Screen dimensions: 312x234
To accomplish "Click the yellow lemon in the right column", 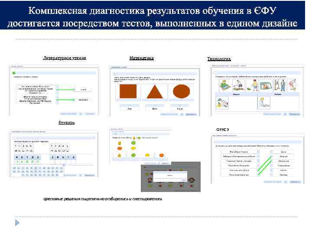I will click(x=133, y=148).
